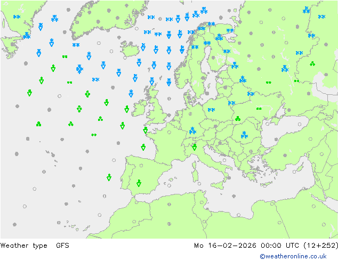This screenshot has height=261, width=338.
Task: Select the green rain symbol near western Ukraine border
Action: 238,119
